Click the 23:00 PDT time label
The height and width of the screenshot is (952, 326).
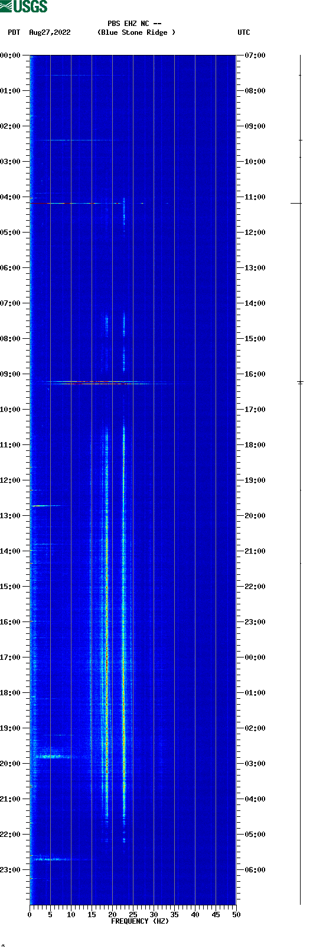coord(10,870)
